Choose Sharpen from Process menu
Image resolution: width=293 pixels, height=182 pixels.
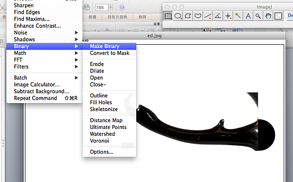point(44,5)
